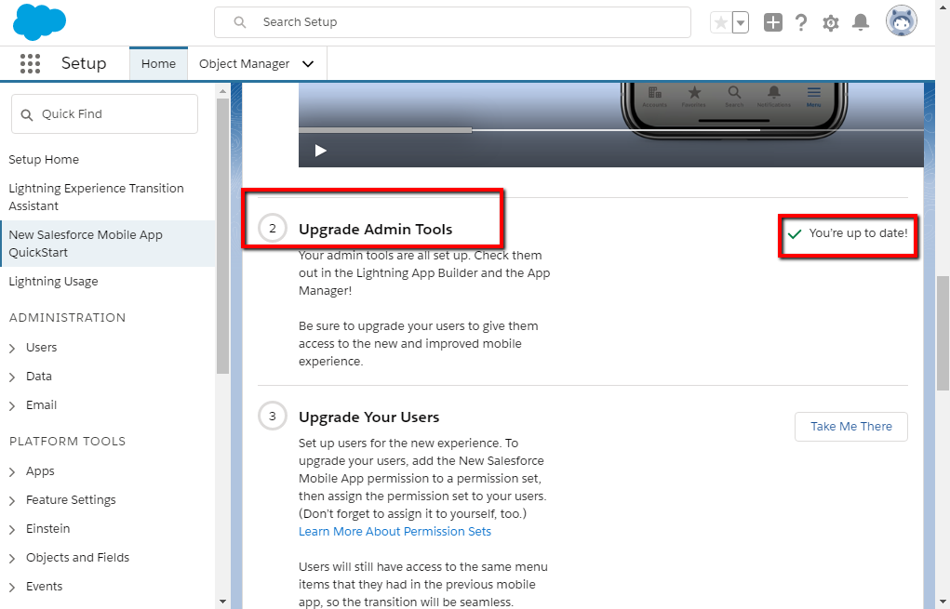Screen dimensions: 950x609
Task: Open the Global Actions plus icon
Action: pos(773,22)
